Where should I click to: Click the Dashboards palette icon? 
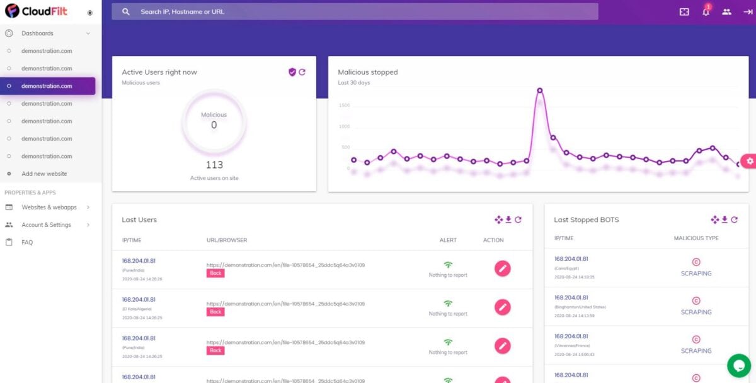(9, 33)
